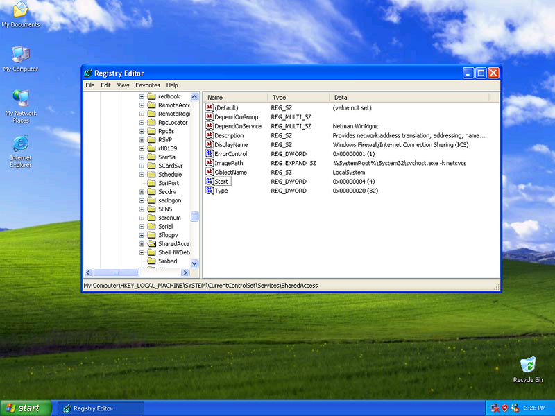The height and width of the screenshot is (416, 555).
Task: Select the DependOnService value icon
Action: pos(210,126)
